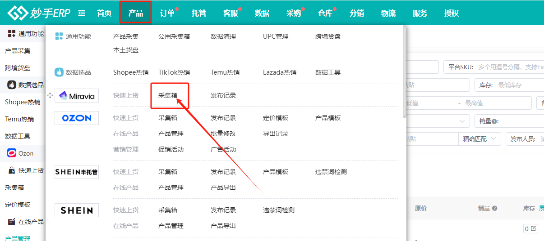Click the 通用功能 grid icon in sidebar

(x=12, y=33)
